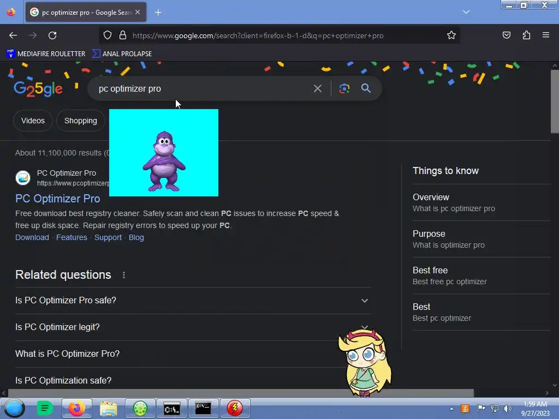Open Related questions more options menu
This screenshot has height=419, width=559.
(x=124, y=275)
